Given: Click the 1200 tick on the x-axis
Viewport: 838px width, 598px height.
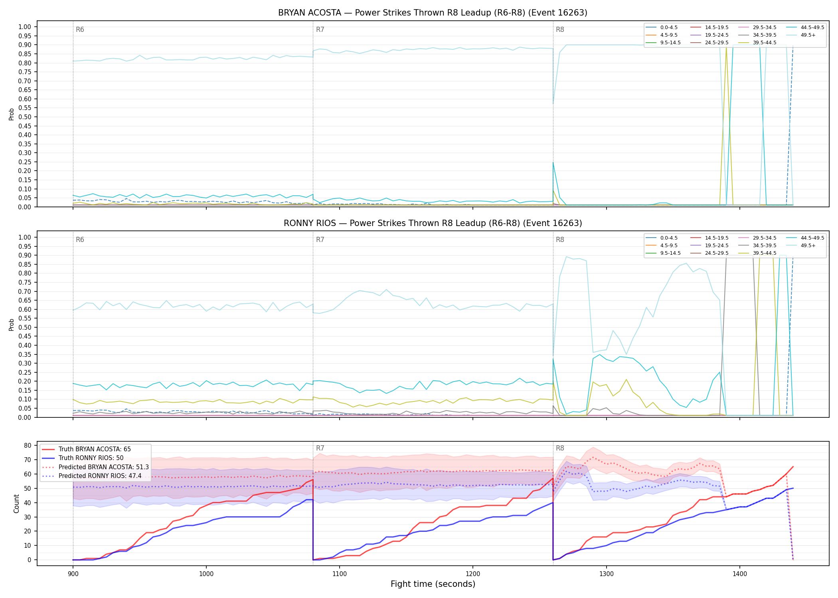Looking at the screenshot, I should pyautogui.click(x=473, y=574).
